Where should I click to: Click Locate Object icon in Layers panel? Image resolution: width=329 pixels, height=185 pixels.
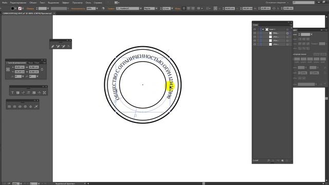(268, 161)
